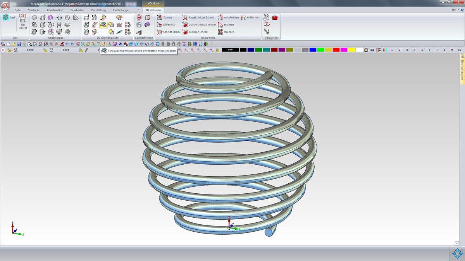Toggle layer number 5
Screen dimensions: 465x261
(422, 50)
